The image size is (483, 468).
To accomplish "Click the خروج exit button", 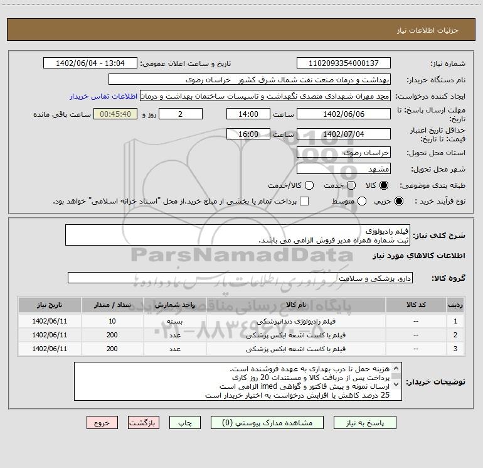I will click(102, 423).
